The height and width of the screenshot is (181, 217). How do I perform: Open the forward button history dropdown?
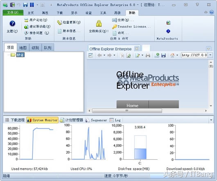[114, 55]
